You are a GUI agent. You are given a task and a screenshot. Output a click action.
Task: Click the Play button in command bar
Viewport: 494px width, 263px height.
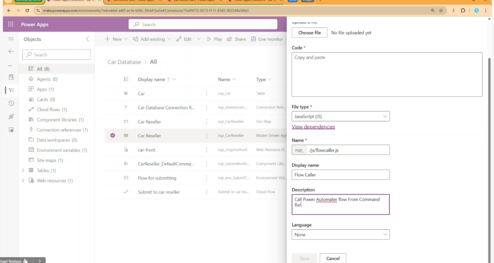tap(214, 39)
